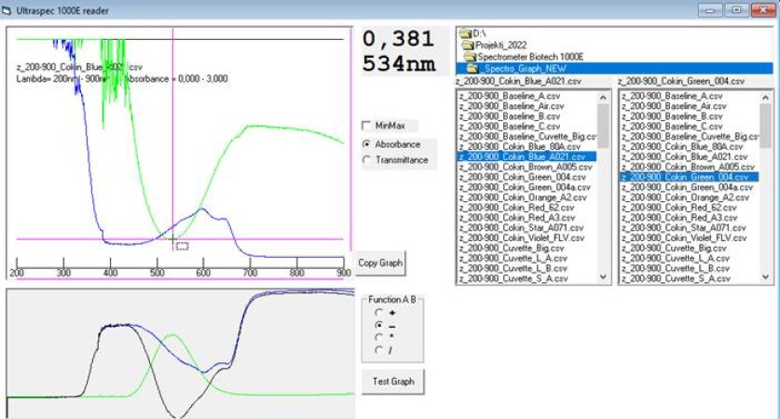This screenshot has width=780, height=419.
Task: Select the _Spectro_Graph_NEW folder
Action: 517,69
